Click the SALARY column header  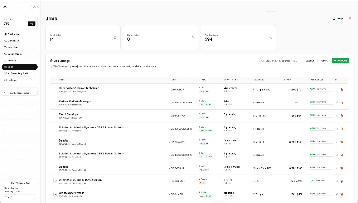tap(286, 80)
